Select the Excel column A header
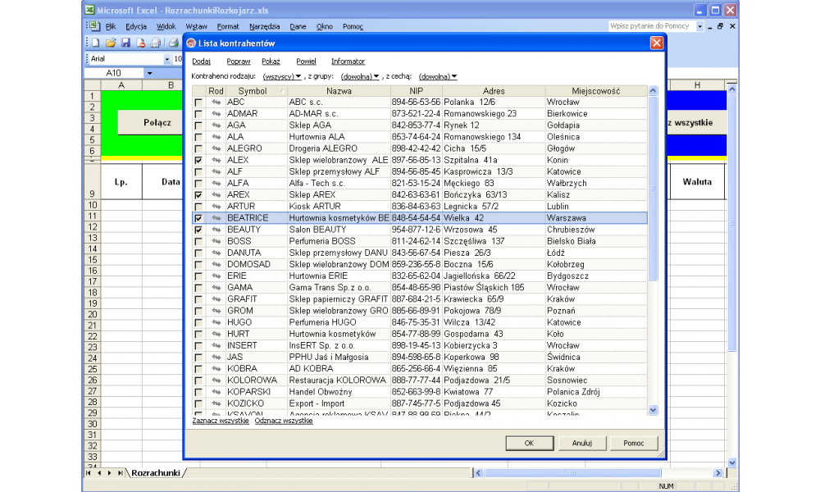 coord(121,85)
